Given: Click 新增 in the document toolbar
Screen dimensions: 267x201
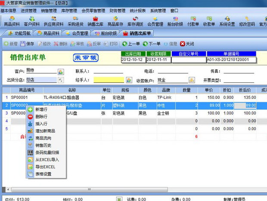Looking at the screenshot, I should click(x=11, y=44).
